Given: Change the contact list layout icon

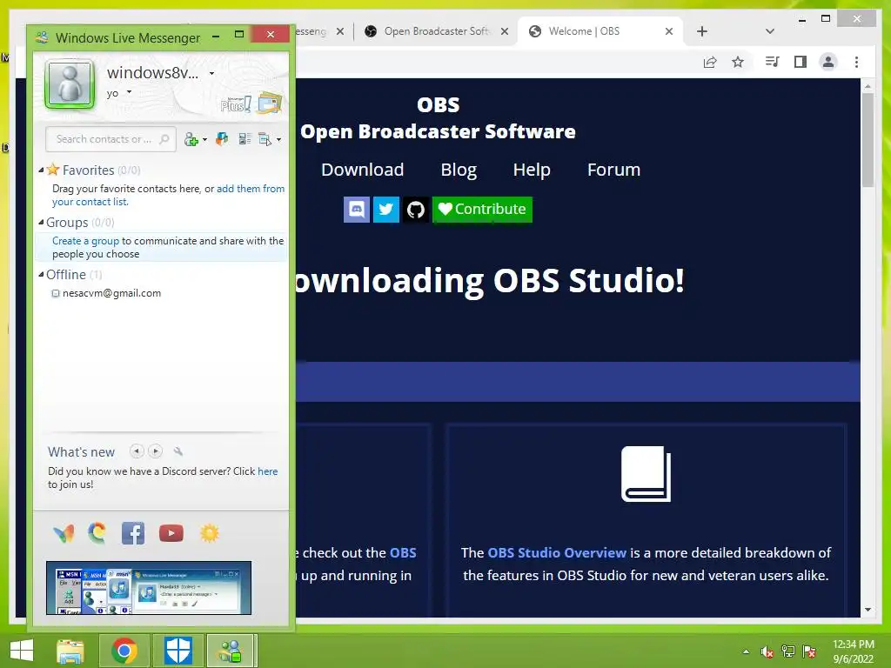Looking at the screenshot, I should pos(245,138).
